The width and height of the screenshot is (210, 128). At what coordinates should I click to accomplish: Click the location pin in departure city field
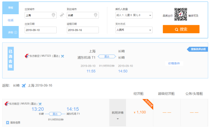(53, 15)
